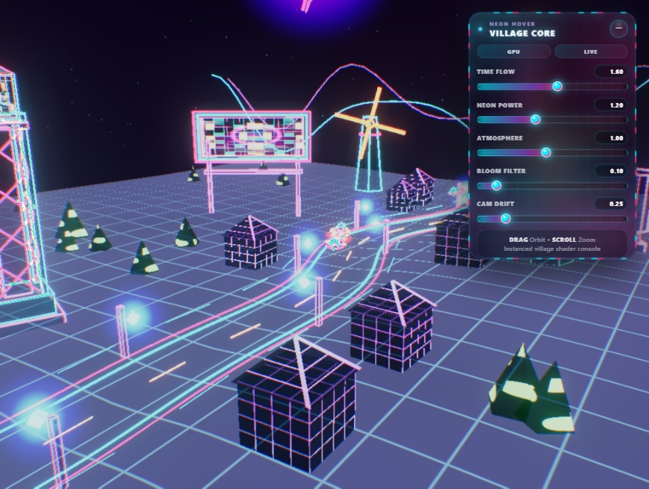Click the Atmosphere value 1.00 field

[611, 138]
